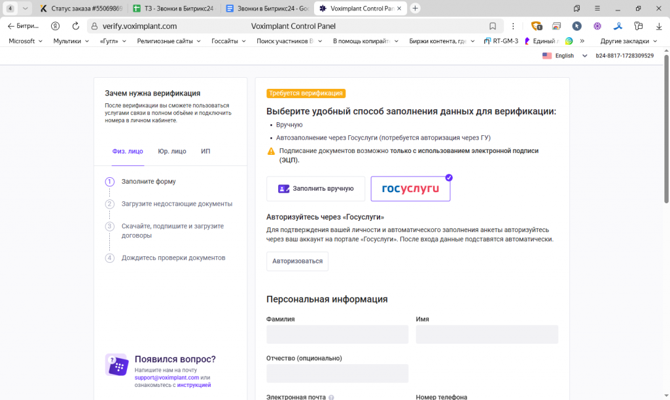670x400 pixels.
Task: Click the Требуется верификация badge
Action: [306, 93]
